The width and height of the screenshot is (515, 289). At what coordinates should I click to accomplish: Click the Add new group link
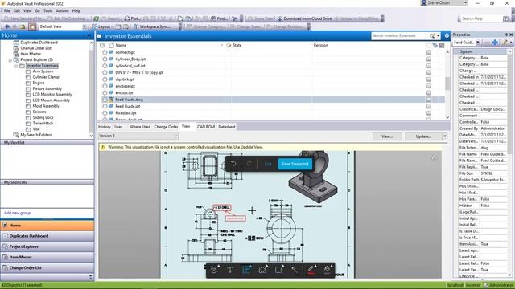coord(17,213)
